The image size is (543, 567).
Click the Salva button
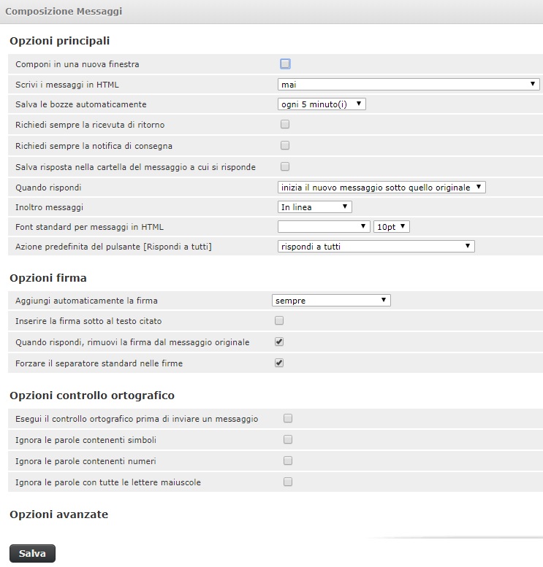(32, 554)
